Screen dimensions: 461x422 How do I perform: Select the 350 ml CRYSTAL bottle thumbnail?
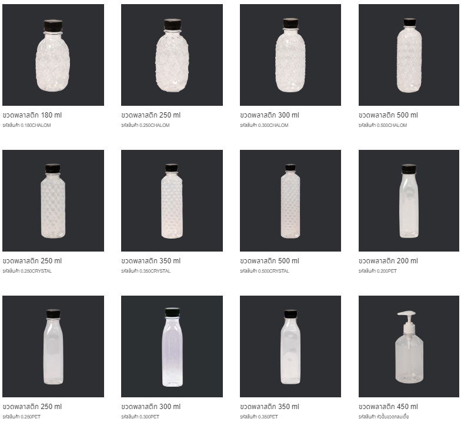point(172,201)
